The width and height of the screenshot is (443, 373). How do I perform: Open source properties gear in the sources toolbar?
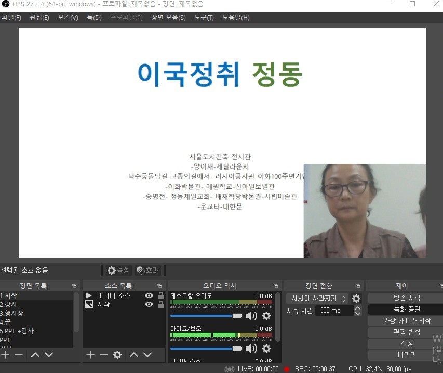point(117,355)
